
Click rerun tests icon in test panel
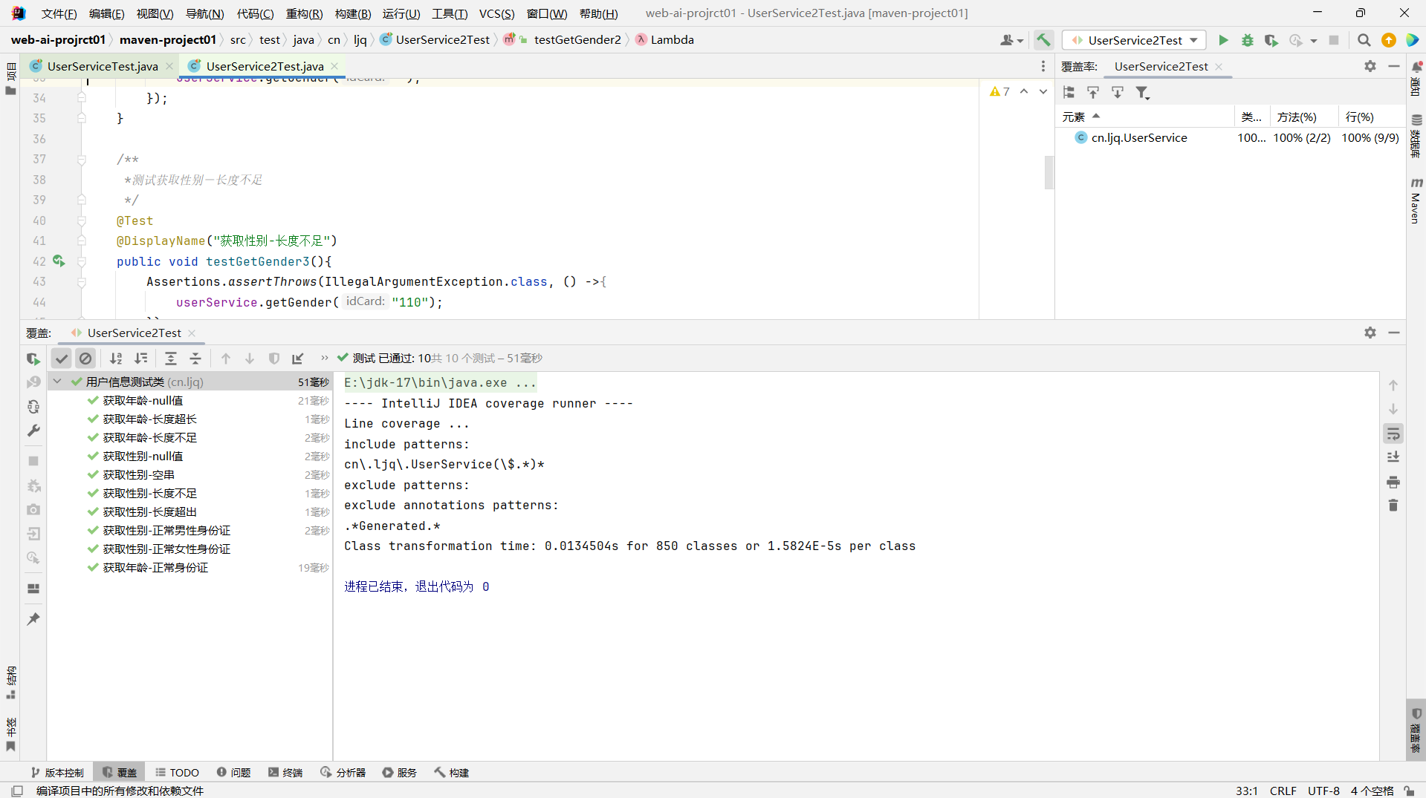coord(33,359)
